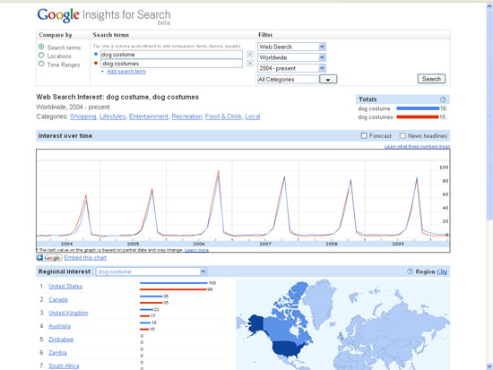
Task: Open the Zambia region link
Action: coord(57,353)
